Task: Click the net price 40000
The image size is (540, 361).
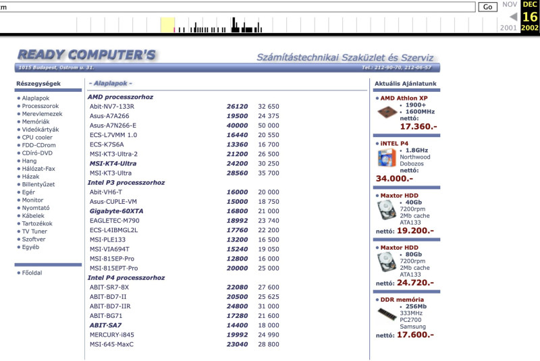Action: [237, 126]
